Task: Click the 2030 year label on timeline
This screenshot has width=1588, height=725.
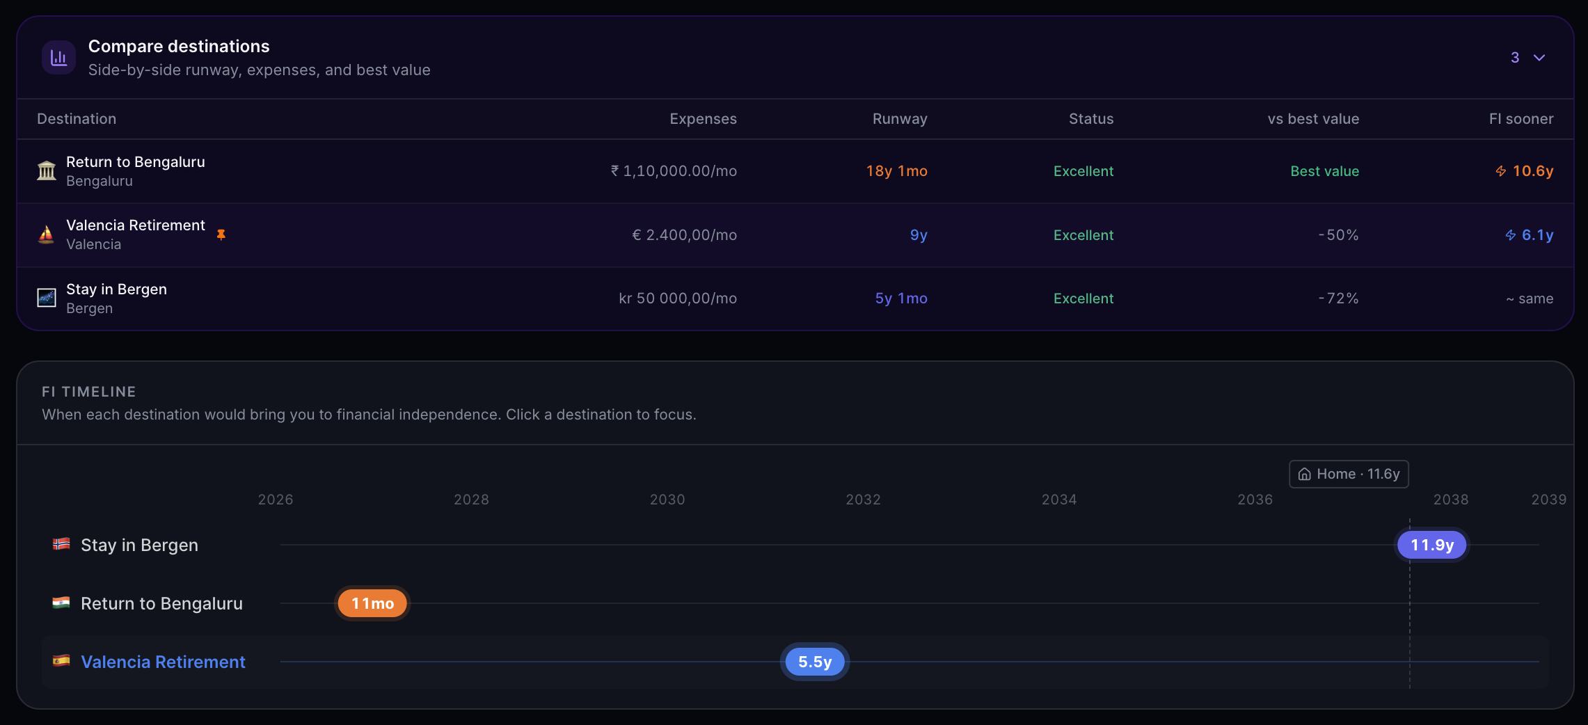Action: click(x=667, y=500)
